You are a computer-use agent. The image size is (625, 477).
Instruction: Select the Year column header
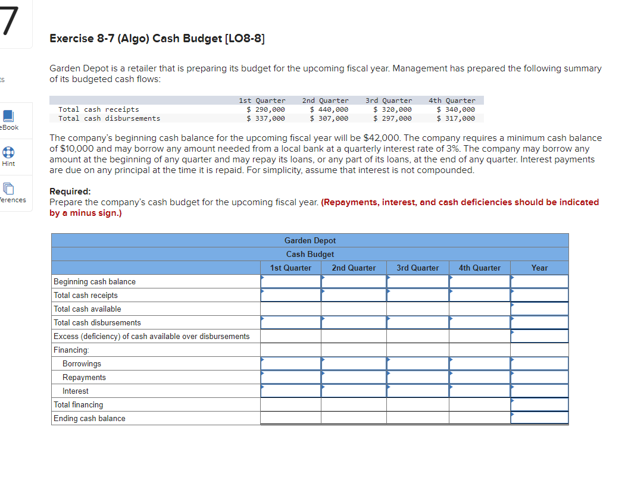[x=539, y=268]
